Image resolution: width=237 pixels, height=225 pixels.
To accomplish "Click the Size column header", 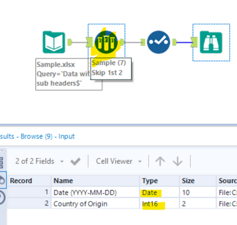I will [198, 180].
